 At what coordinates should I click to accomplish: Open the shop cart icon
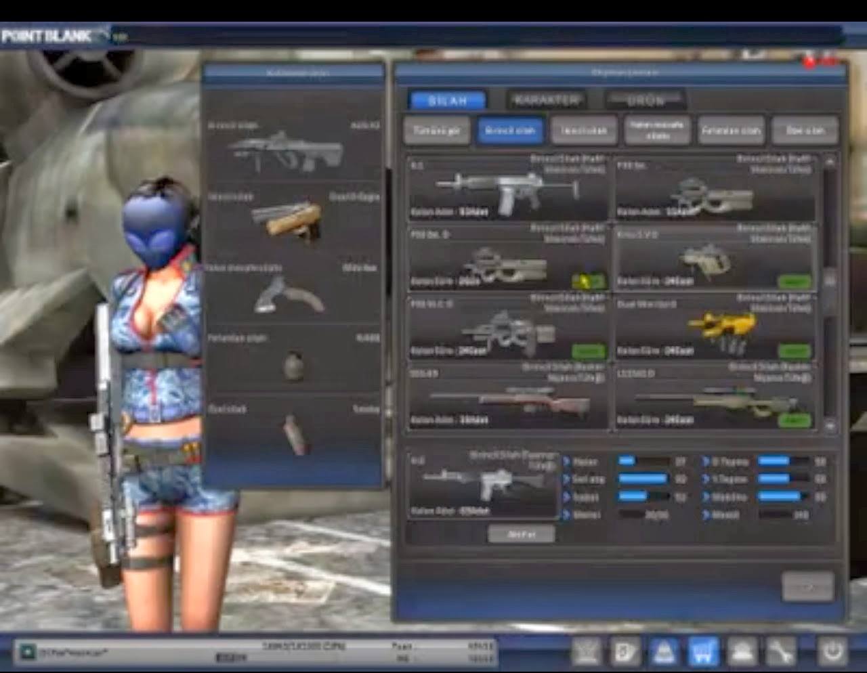pos(703,652)
